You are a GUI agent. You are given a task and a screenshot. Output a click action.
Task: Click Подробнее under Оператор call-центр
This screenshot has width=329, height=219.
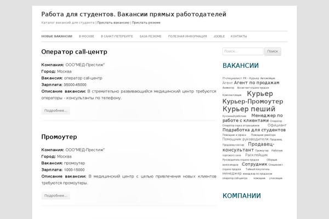point(55,111)
